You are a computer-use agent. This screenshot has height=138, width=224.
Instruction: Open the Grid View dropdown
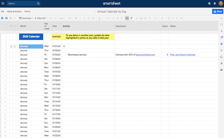26,18
